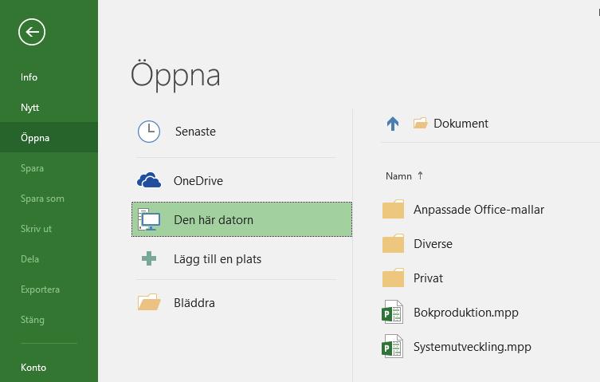Image resolution: width=600 pixels, height=382 pixels.
Task: Click the back arrow circle icon
Action: click(32, 32)
